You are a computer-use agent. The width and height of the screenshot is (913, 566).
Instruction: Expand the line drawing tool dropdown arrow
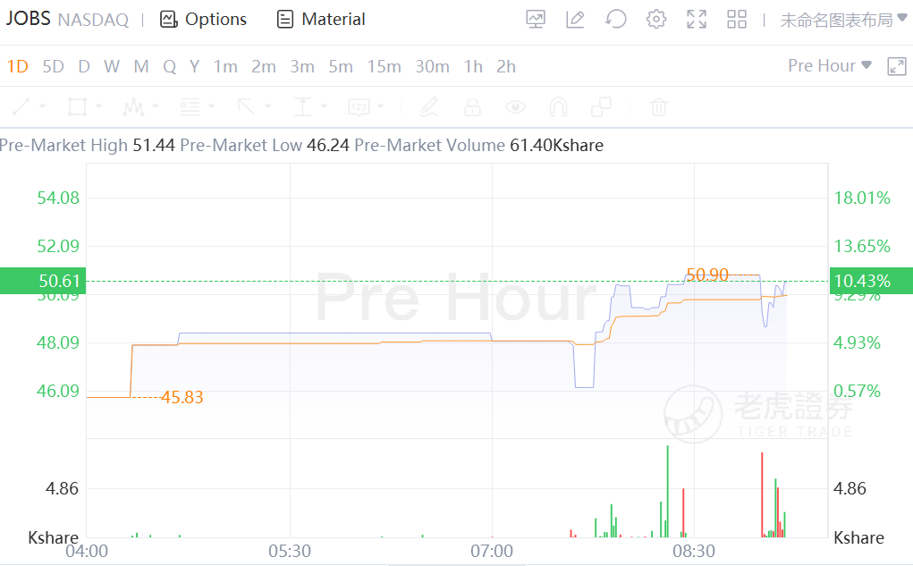coord(41,108)
